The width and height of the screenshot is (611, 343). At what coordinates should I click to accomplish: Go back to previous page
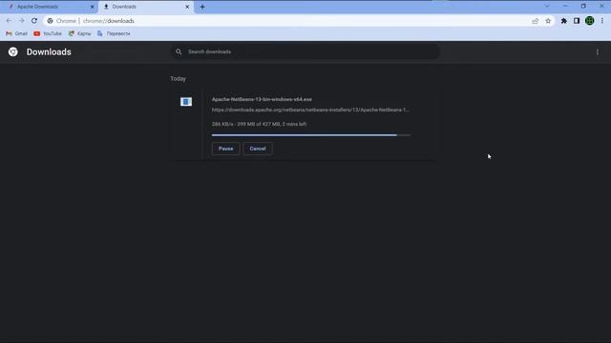9,21
